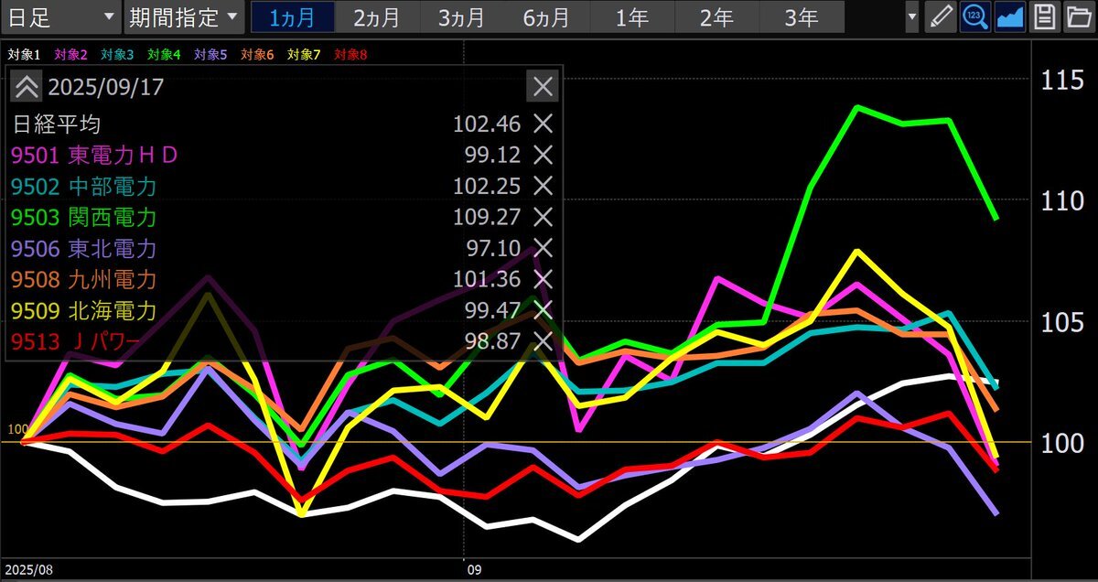Click the 6ヵ月 range button
Viewport: 1098px width, 582px height.
pos(547,16)
